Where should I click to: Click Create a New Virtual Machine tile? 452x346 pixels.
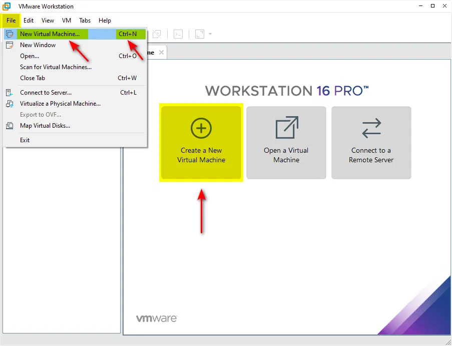coord(201,142)
